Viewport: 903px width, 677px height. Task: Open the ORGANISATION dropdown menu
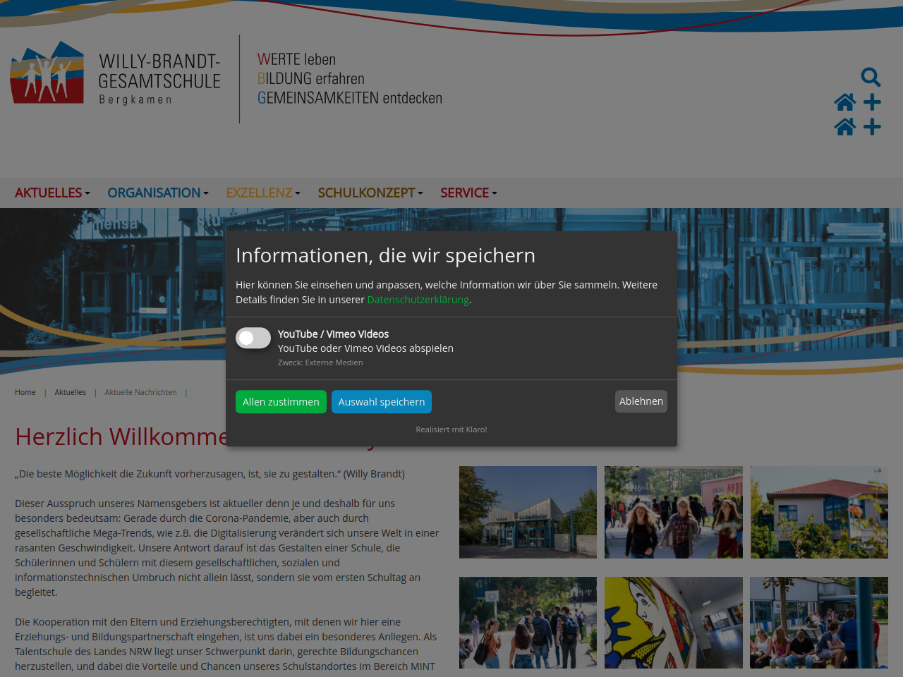pos(157,193)
